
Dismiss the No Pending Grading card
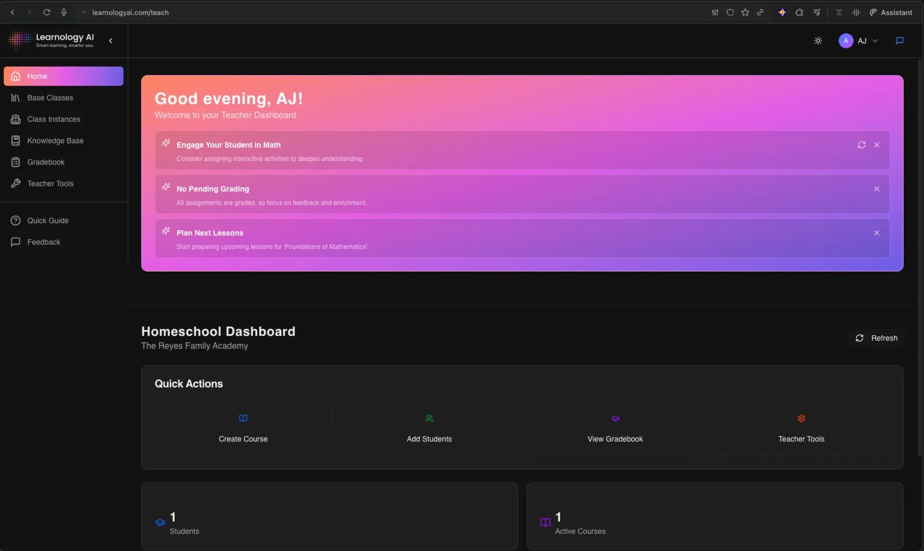click(877, 189)
